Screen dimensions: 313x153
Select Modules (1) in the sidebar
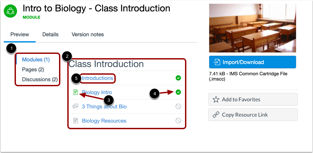click(36, 60)
